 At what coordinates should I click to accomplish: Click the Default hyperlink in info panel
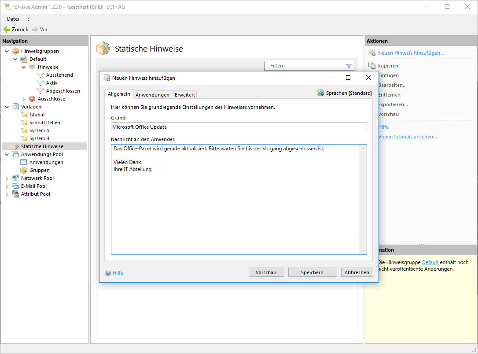(430, 262)
